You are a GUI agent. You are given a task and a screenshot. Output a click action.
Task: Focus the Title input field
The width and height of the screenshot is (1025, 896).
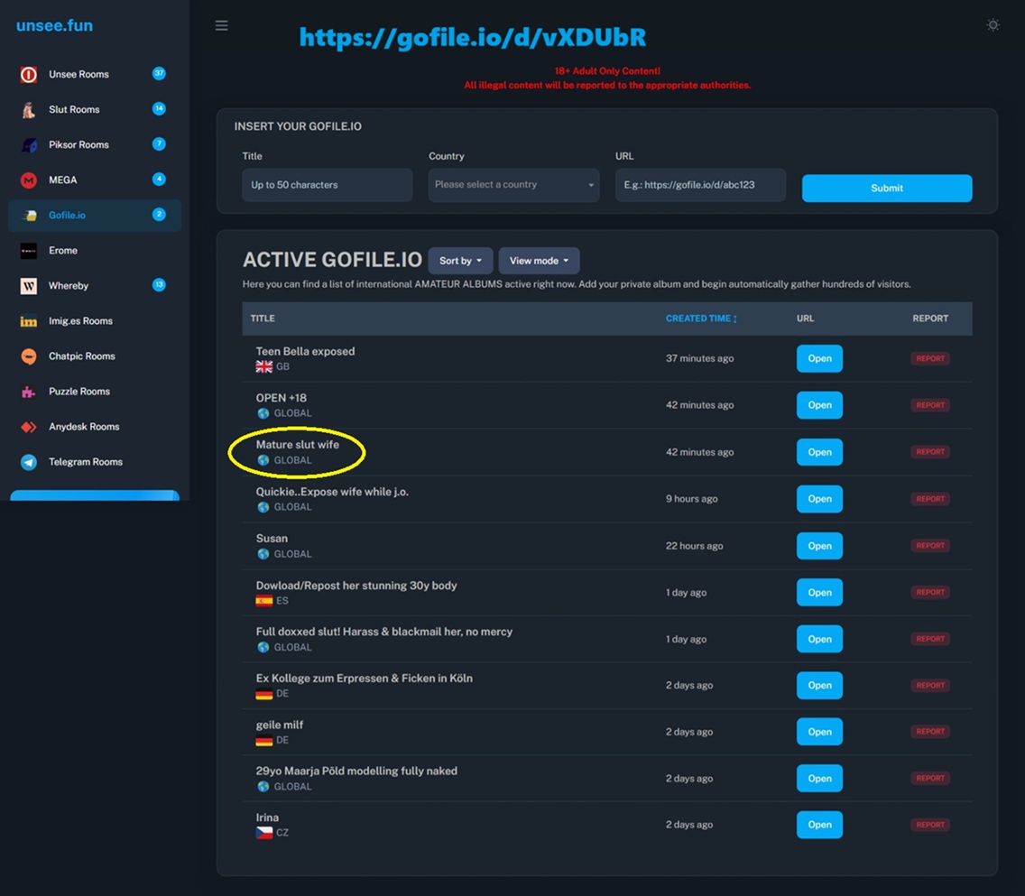click(328, 186)
